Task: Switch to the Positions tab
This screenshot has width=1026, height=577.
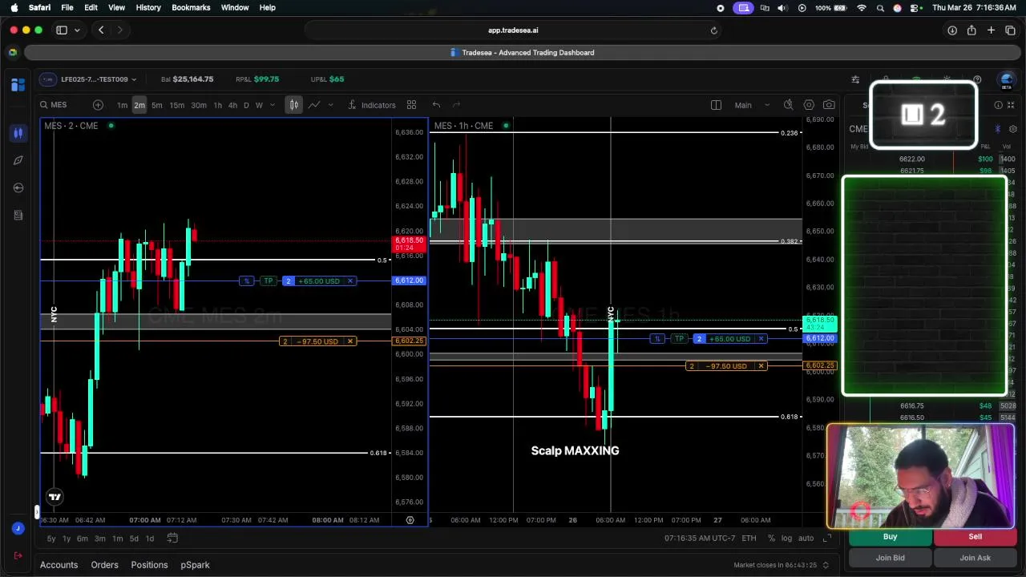Action: pyautogui.click(x=149, y=565)
